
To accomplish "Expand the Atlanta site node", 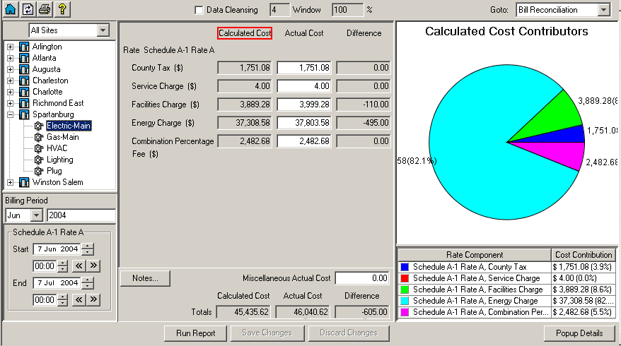I will [x=11, y=58].
